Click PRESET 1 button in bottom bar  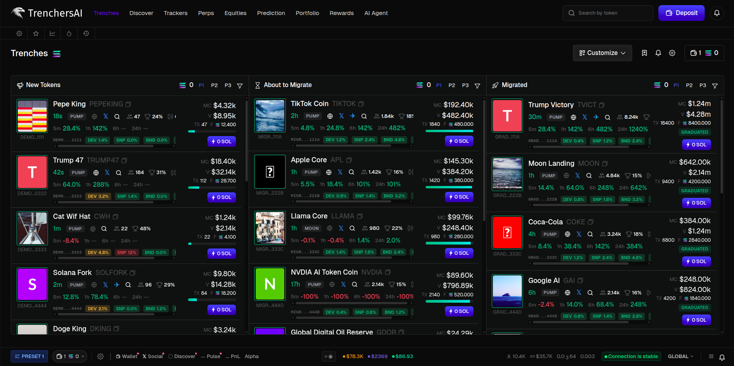[x=29, y=357]
